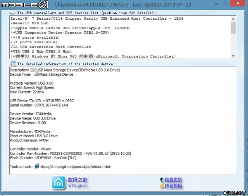248x196 pixels.
Task: Click the USB Device ID VID = 0718 line
Action: click(x=42, y=101)
